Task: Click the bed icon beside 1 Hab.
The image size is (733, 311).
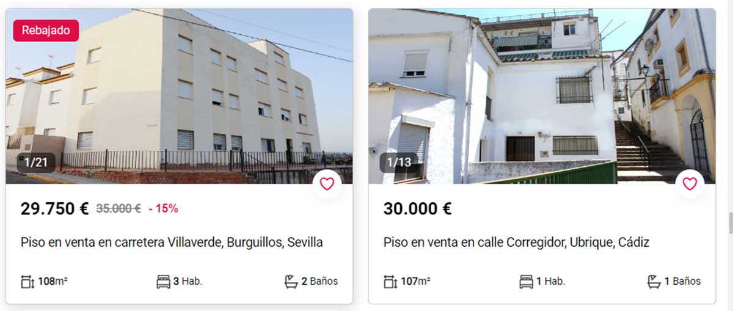Action: click(526, 282)
